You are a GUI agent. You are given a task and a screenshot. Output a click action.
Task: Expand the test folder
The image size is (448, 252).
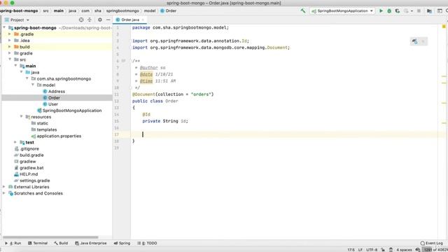[15, 142]
